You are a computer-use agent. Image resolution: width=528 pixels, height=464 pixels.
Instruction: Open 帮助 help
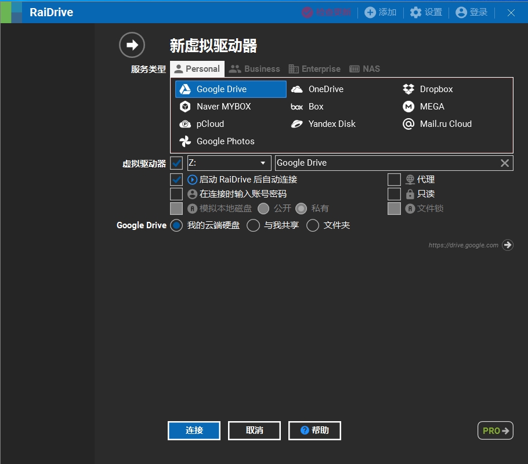point(314,430)
